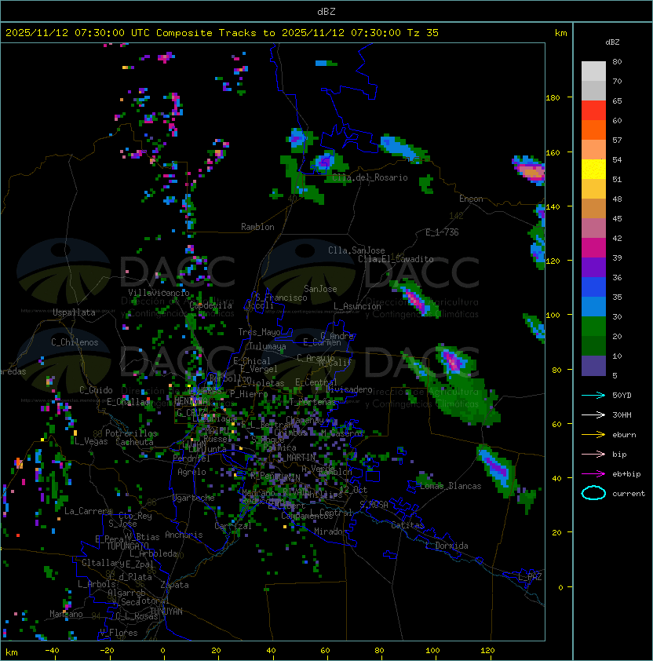Click the '-40' tick label on the horizontal axis
Viewport: 653px width, 661px height.
(x=52, y=651)
